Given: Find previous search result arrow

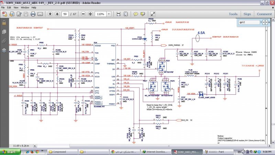Looking at the screenshot, I should pyautogui.click(x=264, y=22).
